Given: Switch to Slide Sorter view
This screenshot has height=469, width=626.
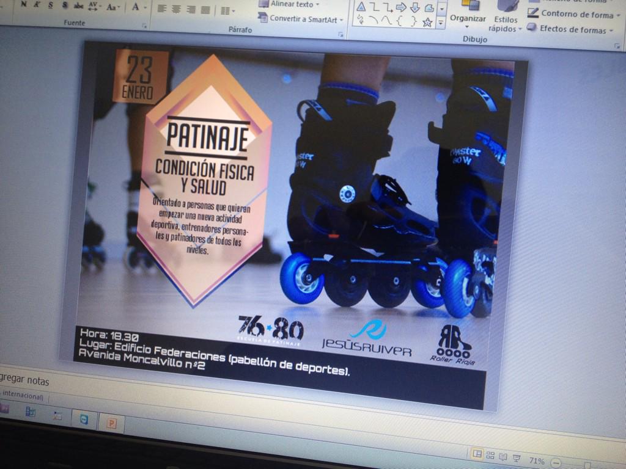Looking at the screenshot, I should pyautogui.click(x=490, y=455).
